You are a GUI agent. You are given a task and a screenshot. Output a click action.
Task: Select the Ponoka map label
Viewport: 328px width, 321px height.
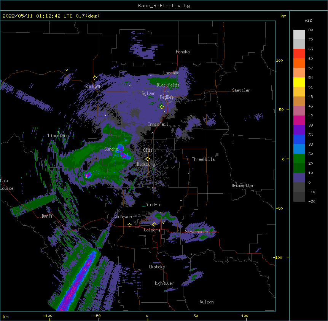tap(183, 52)
